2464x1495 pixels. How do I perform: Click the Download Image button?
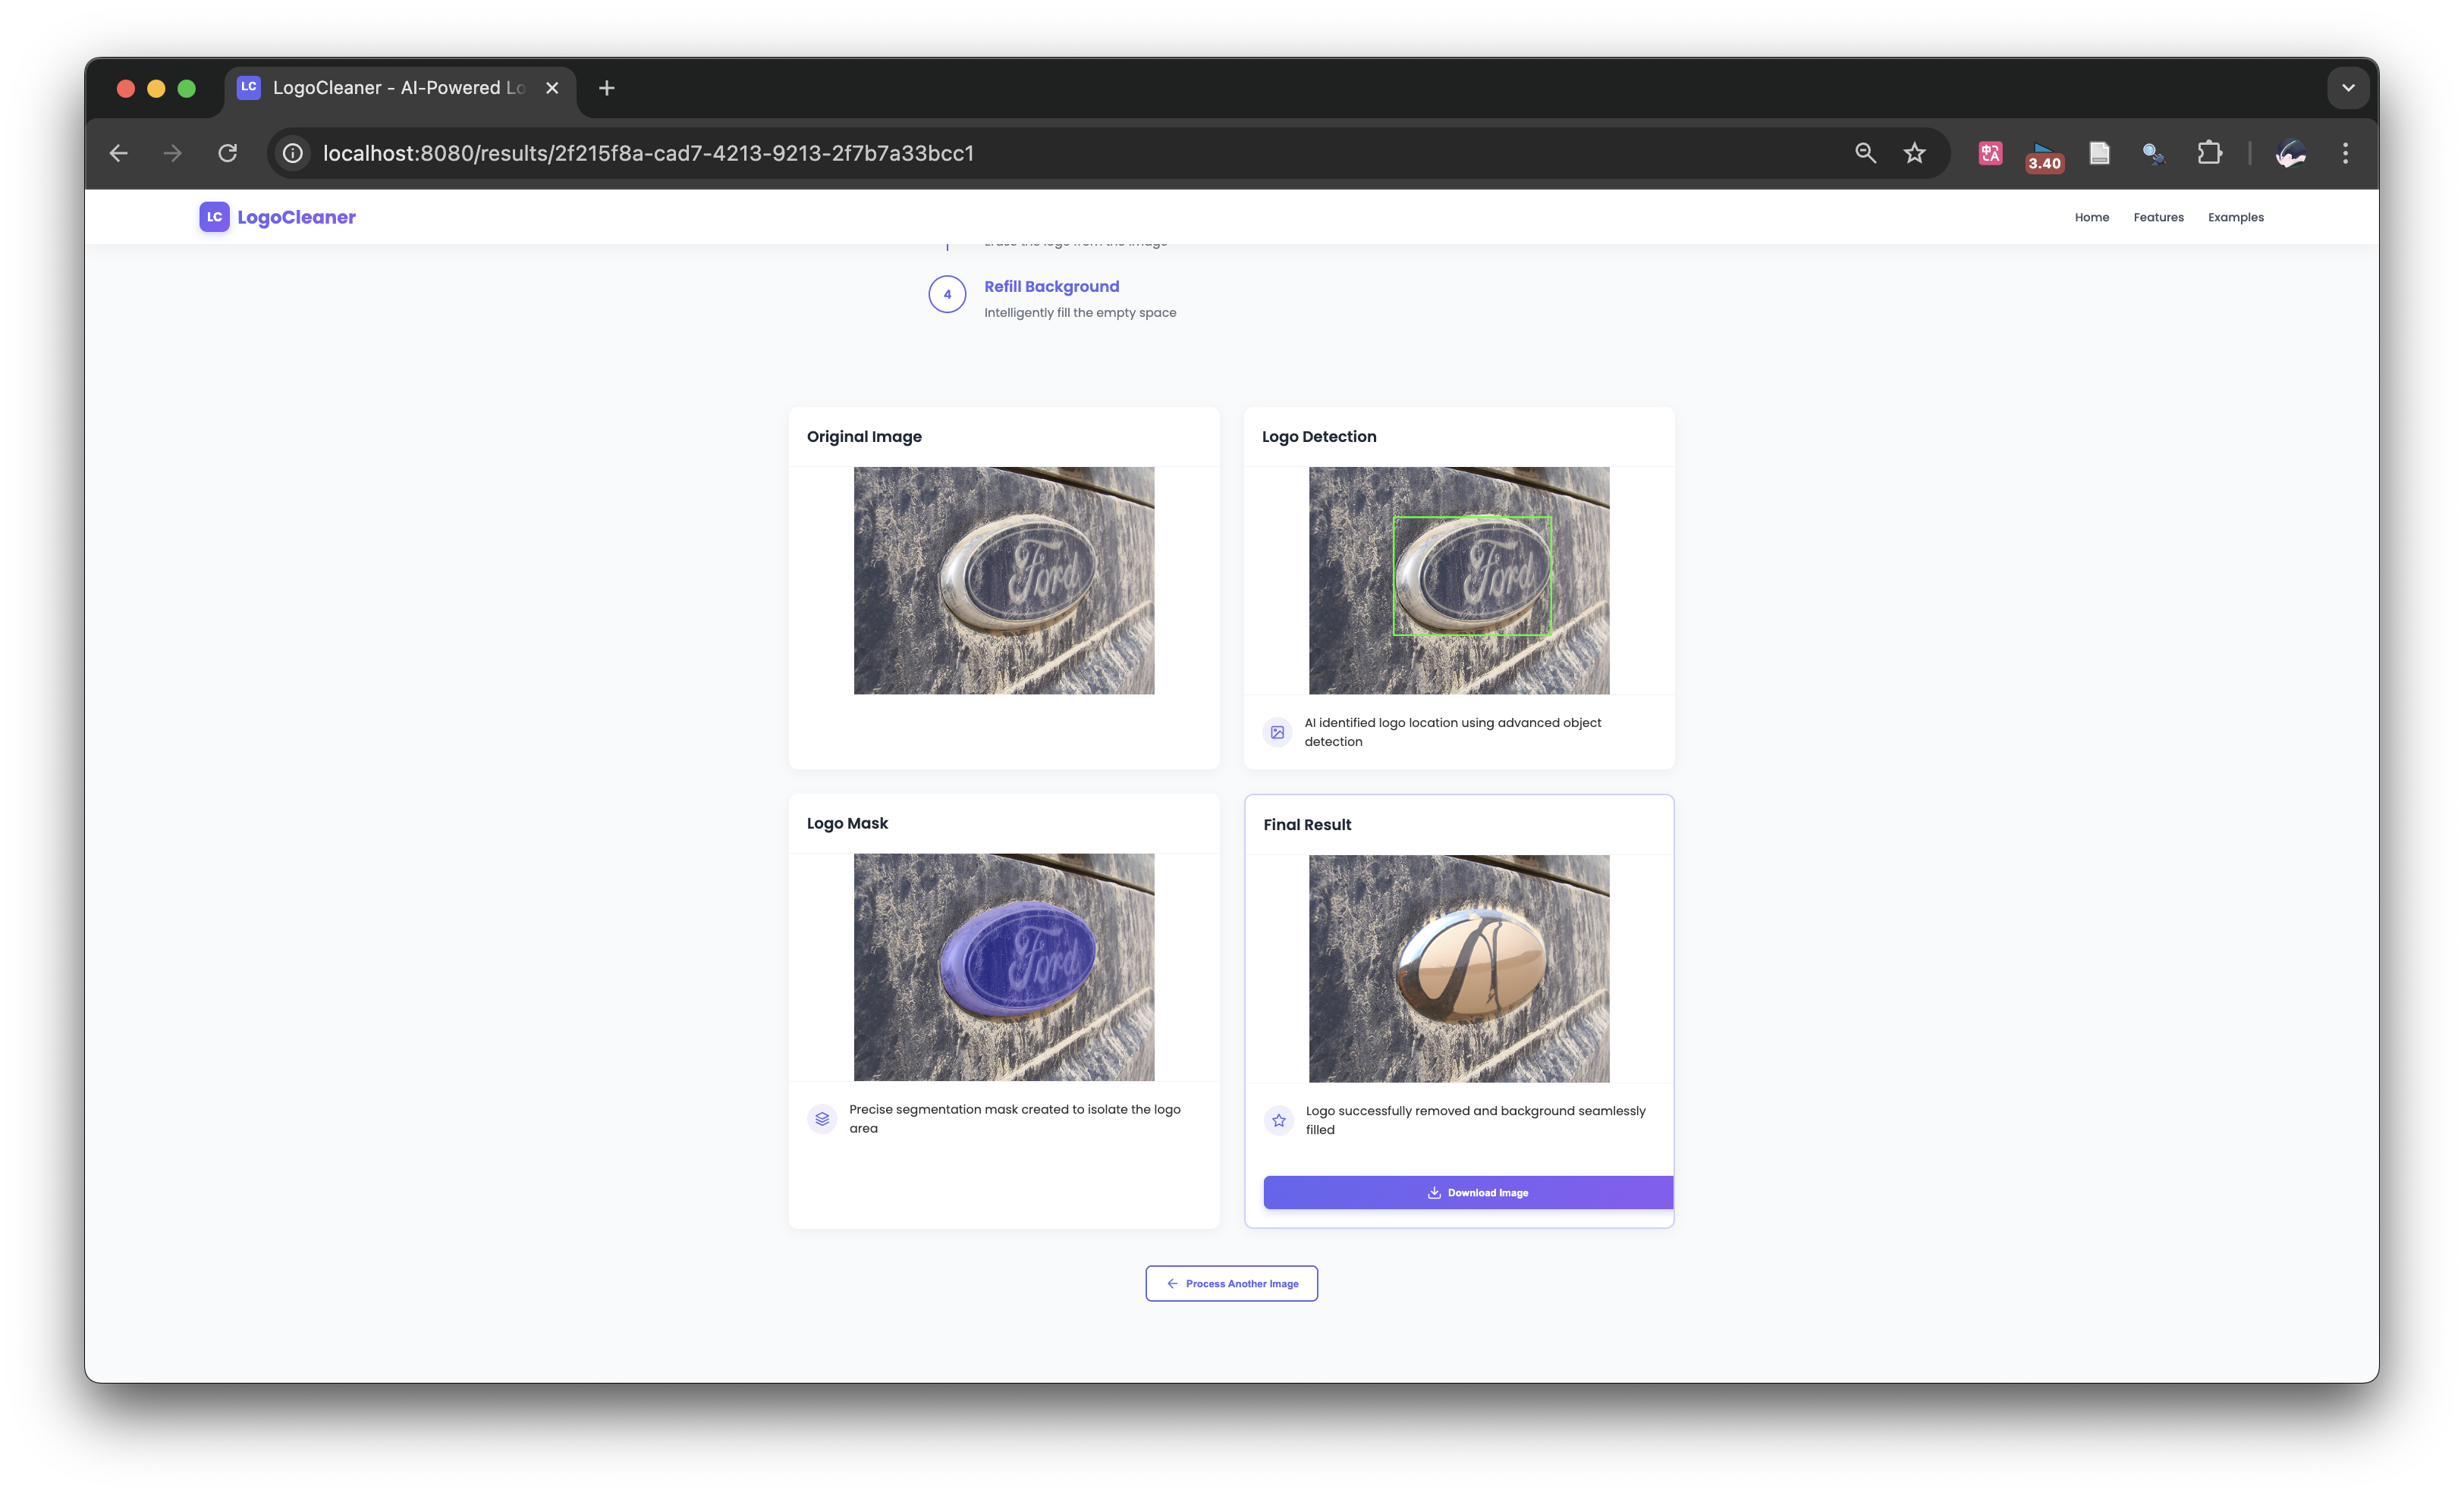pos(1468,1193)
